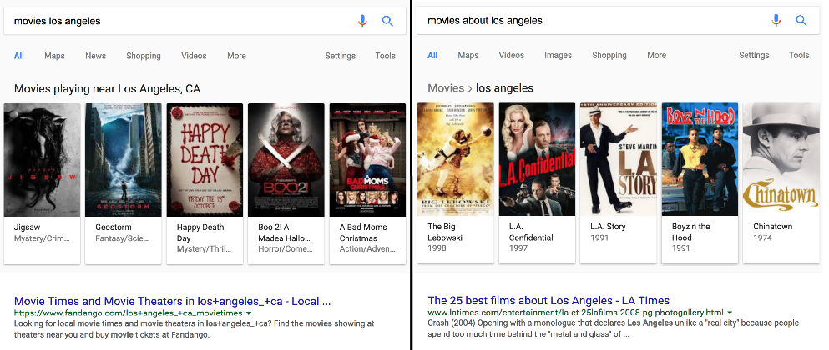Select All tab in left search results
The height and width of the screenshot is (350, 829).
(x=19, y=56)
